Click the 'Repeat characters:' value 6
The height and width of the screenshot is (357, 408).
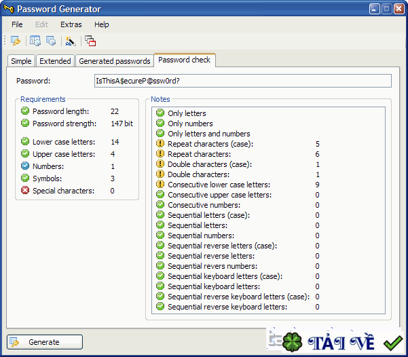[317, 154]
